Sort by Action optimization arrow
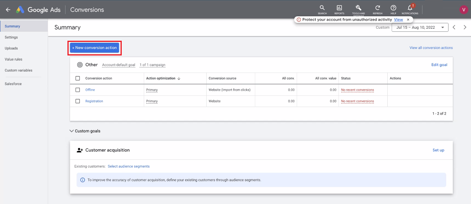Screen dimensions: 471x204 pyautogui.click(x=179, y=78)
